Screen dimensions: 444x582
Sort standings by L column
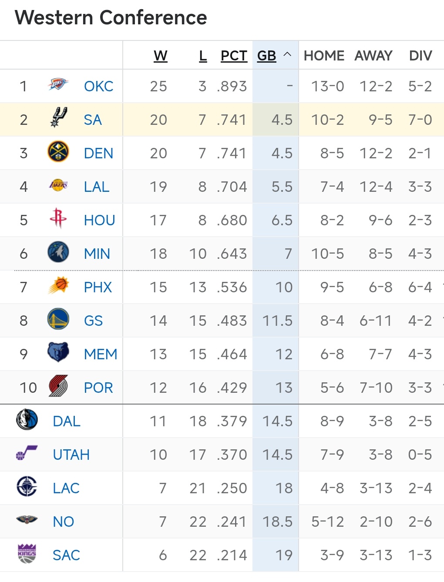point(203,56)
